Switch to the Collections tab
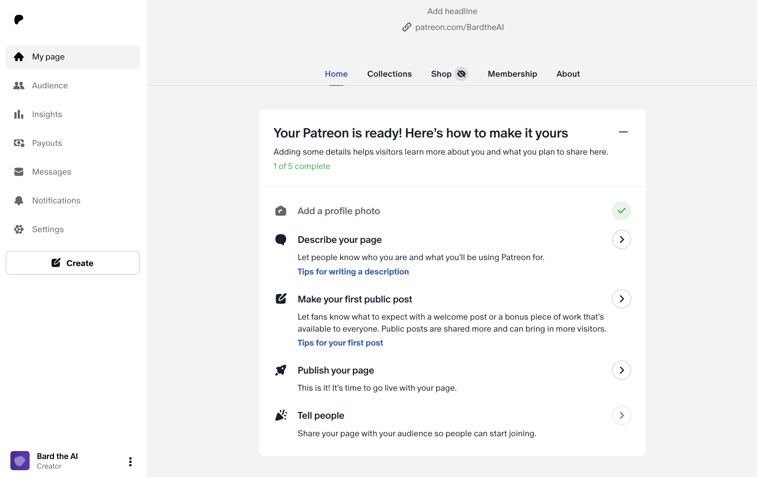Image resolution: width=757 pixels, height=477 pixels. [389, 74]
